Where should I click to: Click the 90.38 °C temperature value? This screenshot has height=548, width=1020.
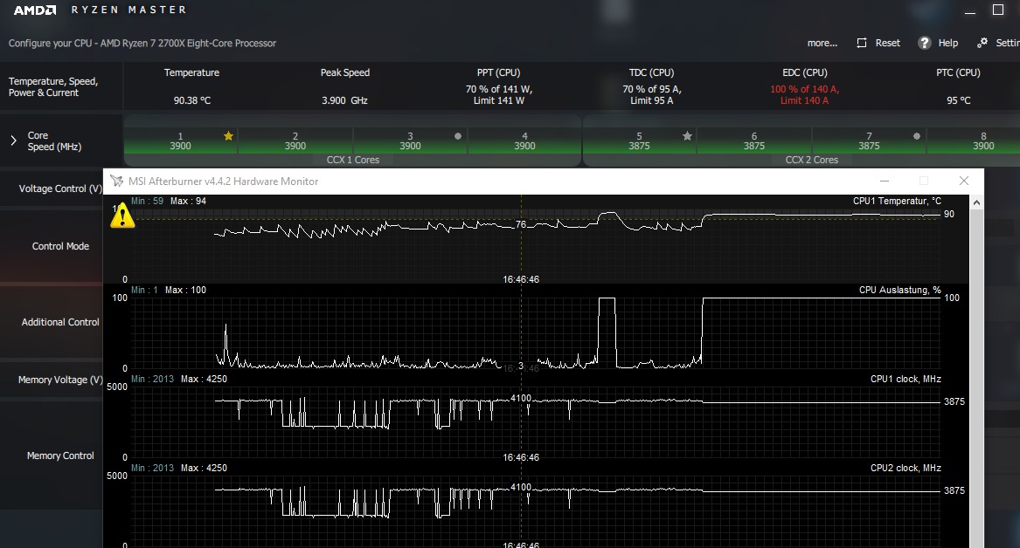[192, 100]
